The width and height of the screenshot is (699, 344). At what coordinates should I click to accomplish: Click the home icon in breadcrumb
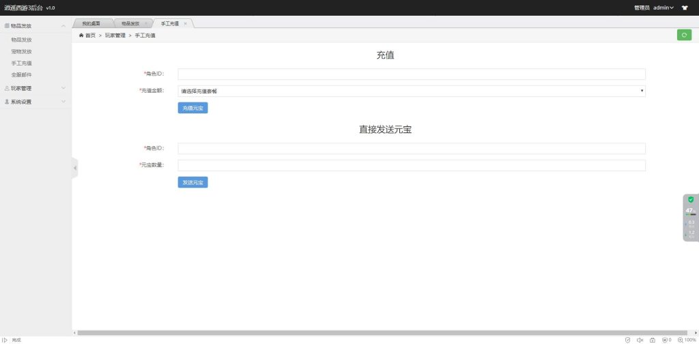82,35
